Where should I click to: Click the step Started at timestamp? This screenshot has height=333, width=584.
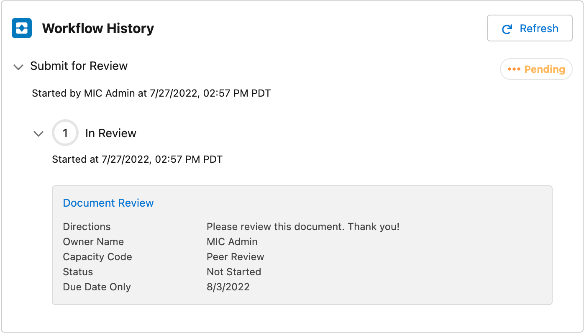tap(137, 159)
